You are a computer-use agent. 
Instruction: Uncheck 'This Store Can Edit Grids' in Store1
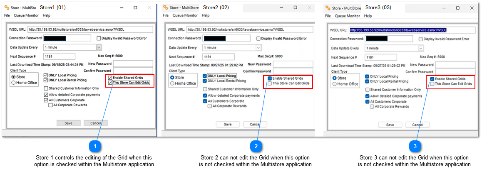pos(110,83)
